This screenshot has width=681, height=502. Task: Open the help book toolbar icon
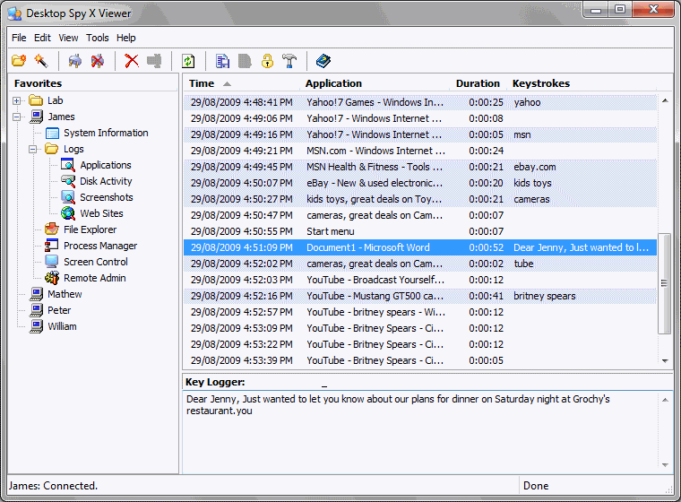click(323, 61)
